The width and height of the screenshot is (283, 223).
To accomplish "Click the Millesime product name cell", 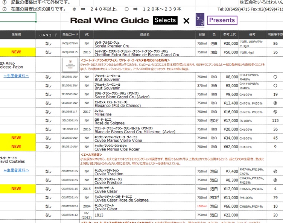I will pyautogui.click(x=145, y=112).
